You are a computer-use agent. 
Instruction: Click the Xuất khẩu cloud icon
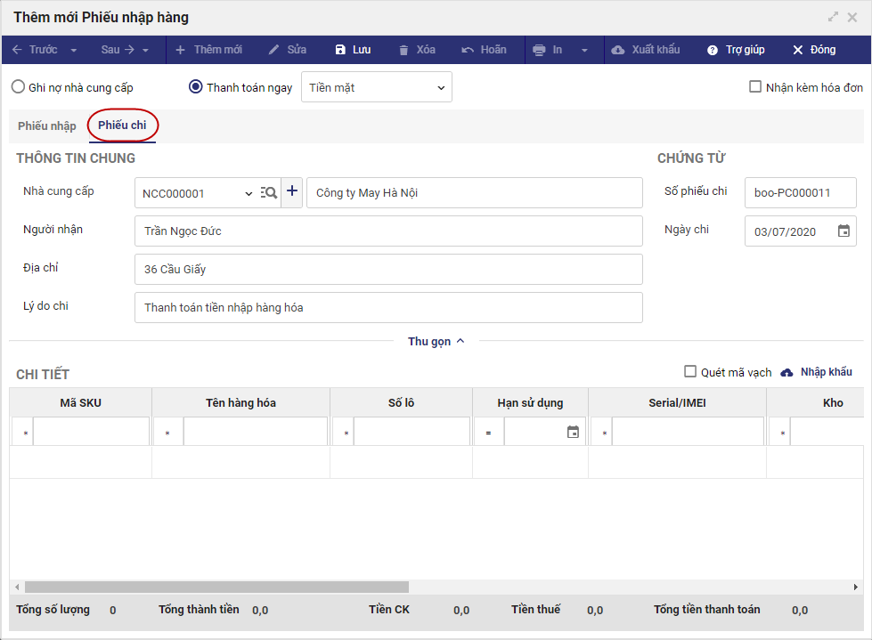618,50
